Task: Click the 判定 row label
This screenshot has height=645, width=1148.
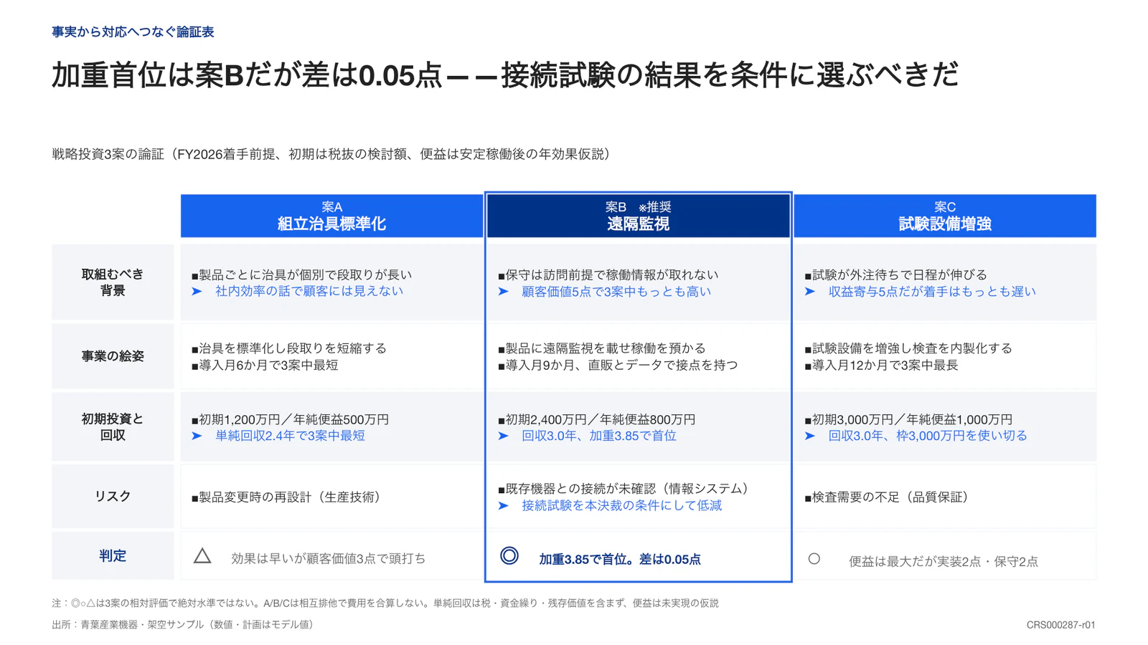Action: [113, 556]
